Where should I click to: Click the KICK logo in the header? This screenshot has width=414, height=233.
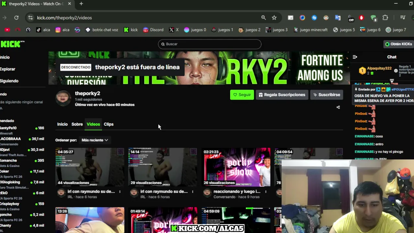pos(12,44)
